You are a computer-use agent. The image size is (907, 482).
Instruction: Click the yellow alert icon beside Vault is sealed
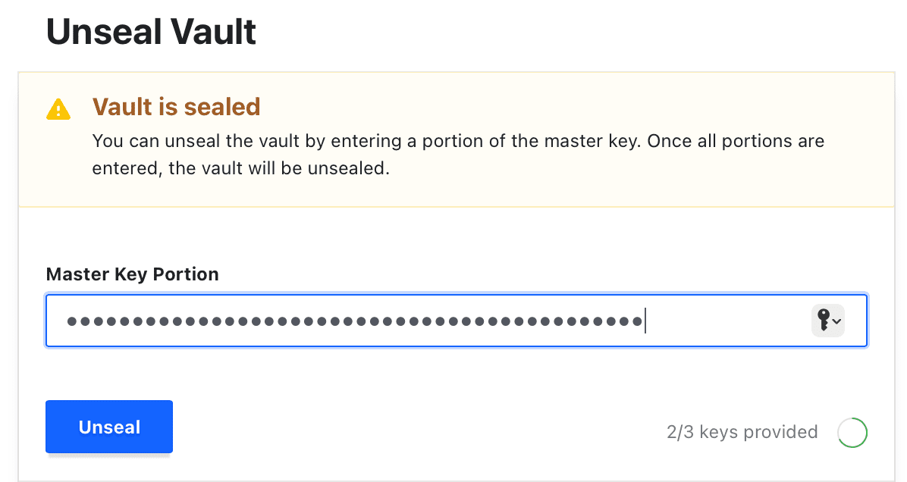[60, 108]
